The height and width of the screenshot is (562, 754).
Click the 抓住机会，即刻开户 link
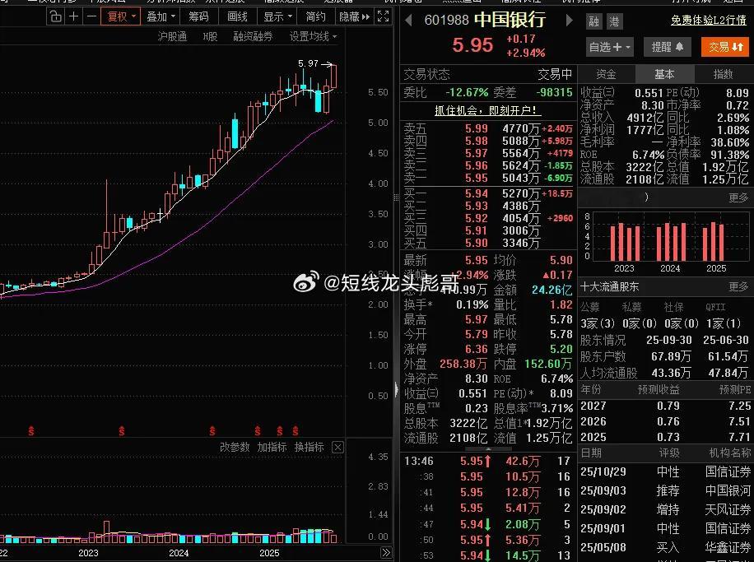(487, 110)
